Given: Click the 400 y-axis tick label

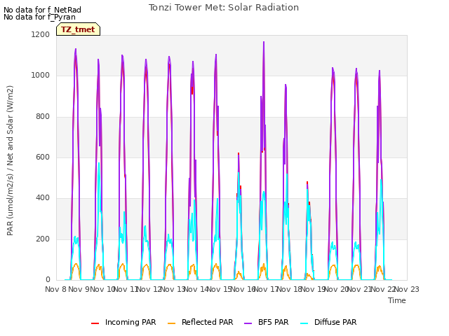Looking at the screenshot, I should click(x=43, y=198).
